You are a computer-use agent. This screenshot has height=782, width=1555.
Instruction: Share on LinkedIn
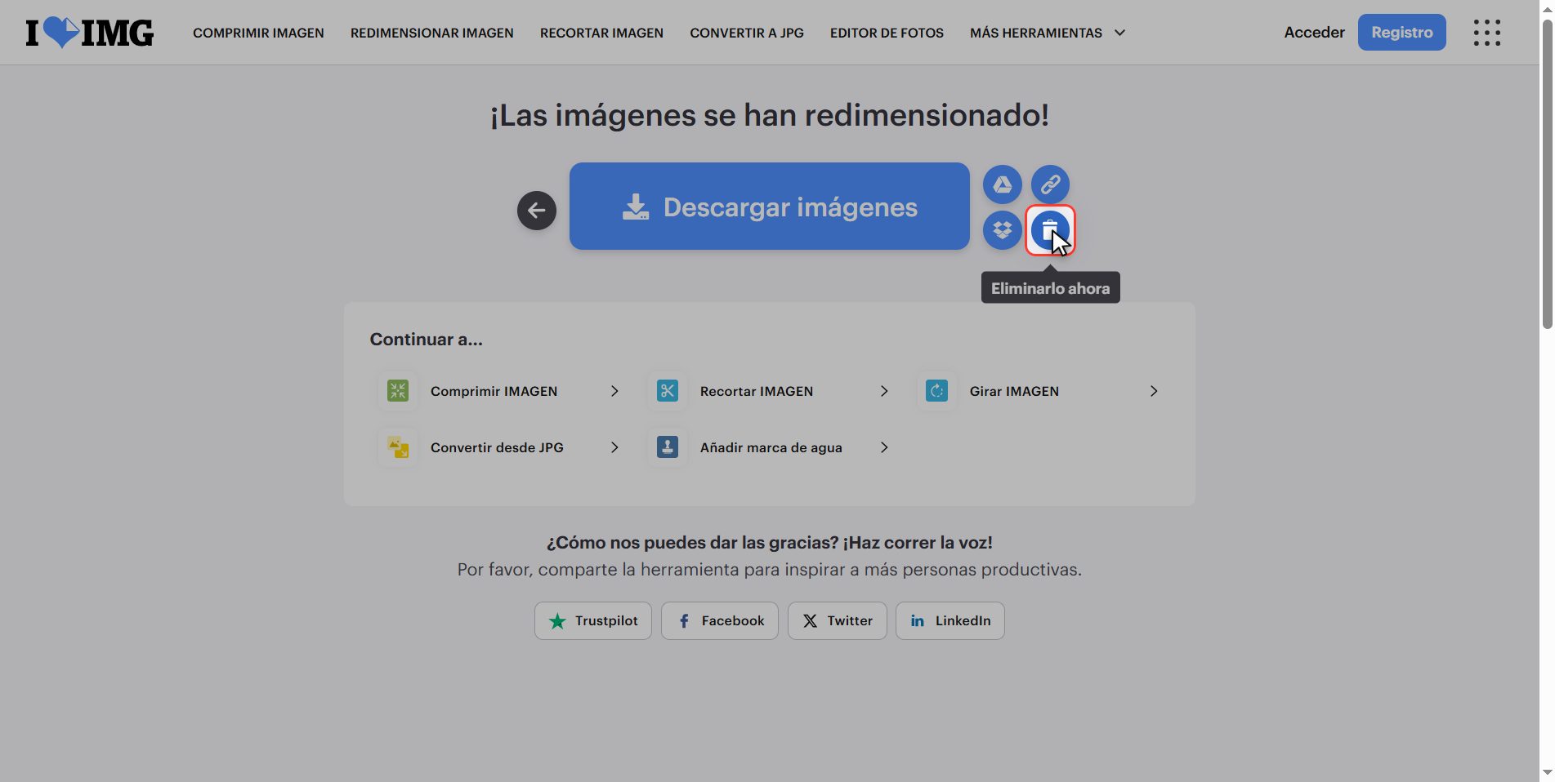[950, 621]
